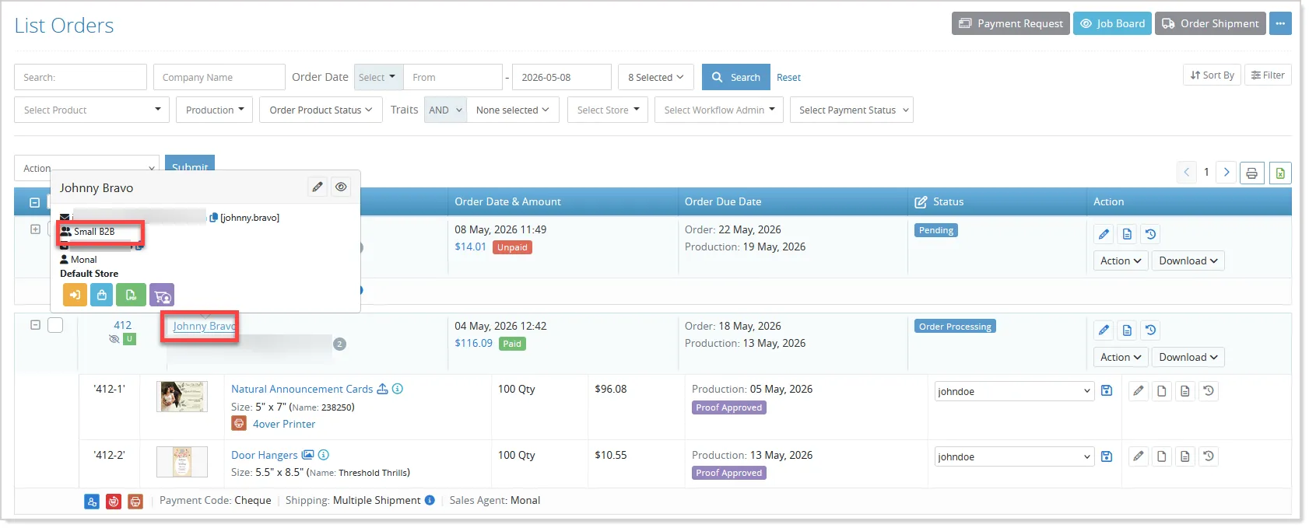Open history for the Pending order

(1150, 234)
